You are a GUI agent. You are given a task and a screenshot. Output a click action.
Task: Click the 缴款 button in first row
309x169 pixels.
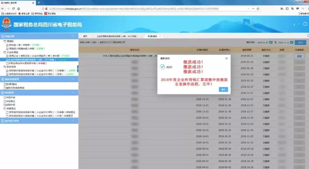coord(299,56)
